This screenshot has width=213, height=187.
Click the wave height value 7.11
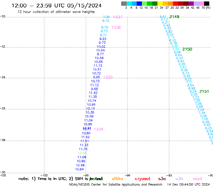point(189,82)
